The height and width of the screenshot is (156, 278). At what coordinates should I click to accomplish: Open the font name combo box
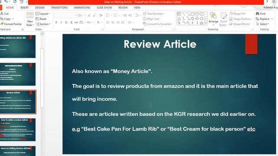66,16
